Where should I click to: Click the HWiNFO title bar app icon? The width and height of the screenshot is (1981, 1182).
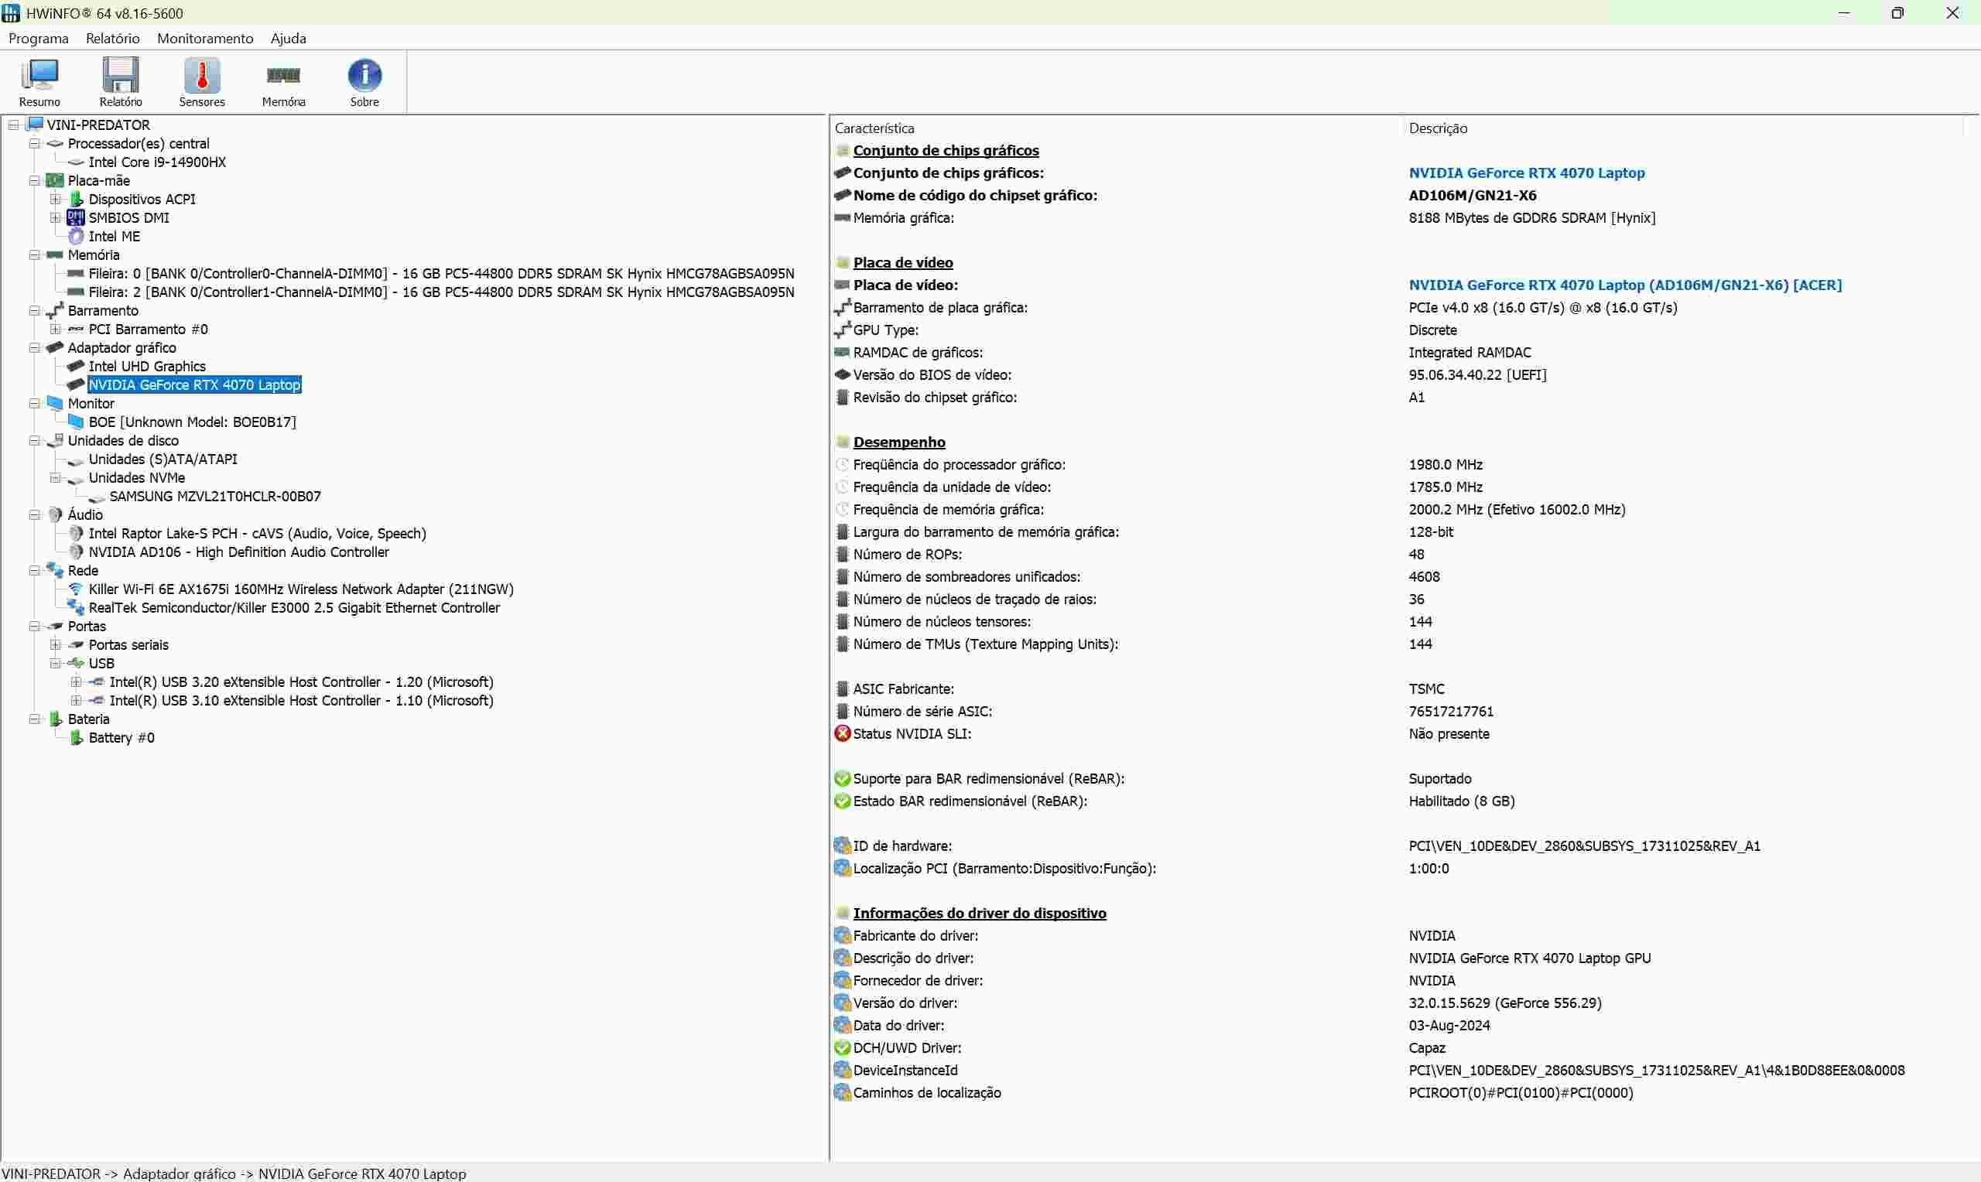[11, 12]
